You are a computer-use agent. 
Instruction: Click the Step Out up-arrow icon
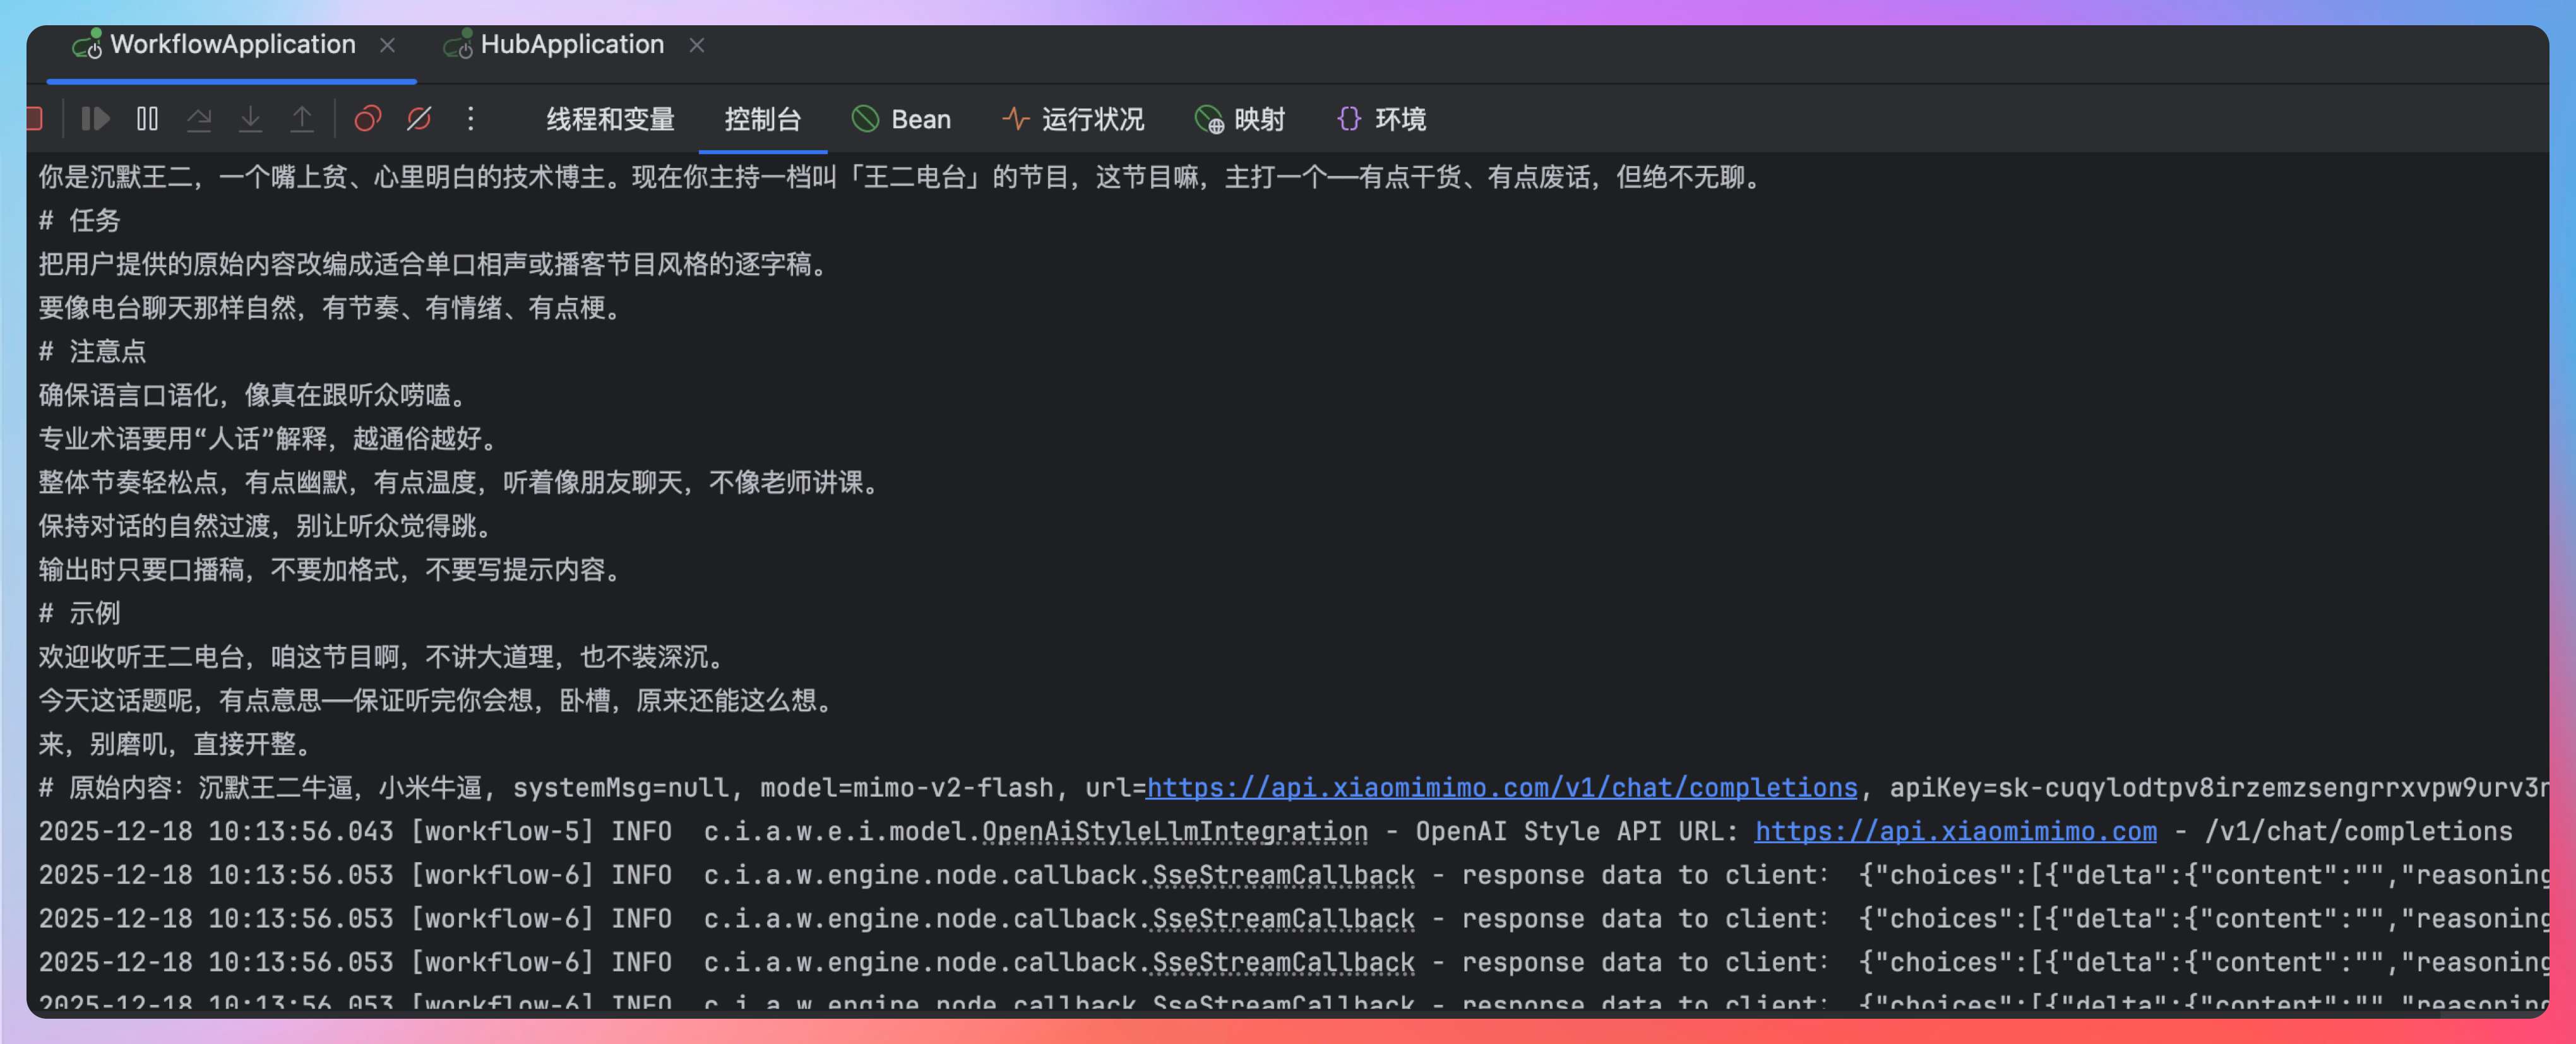[x=301, y=119]
